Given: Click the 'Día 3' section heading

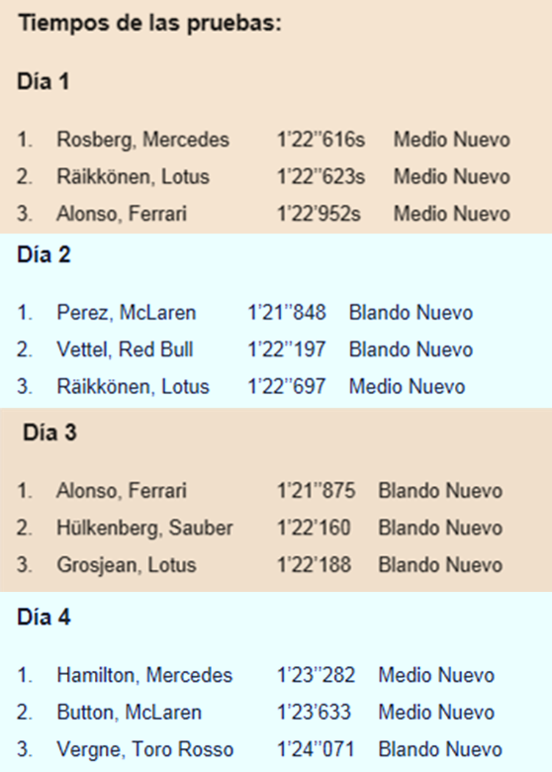Looking at the screenshot, I should click(x=49, y=433).
